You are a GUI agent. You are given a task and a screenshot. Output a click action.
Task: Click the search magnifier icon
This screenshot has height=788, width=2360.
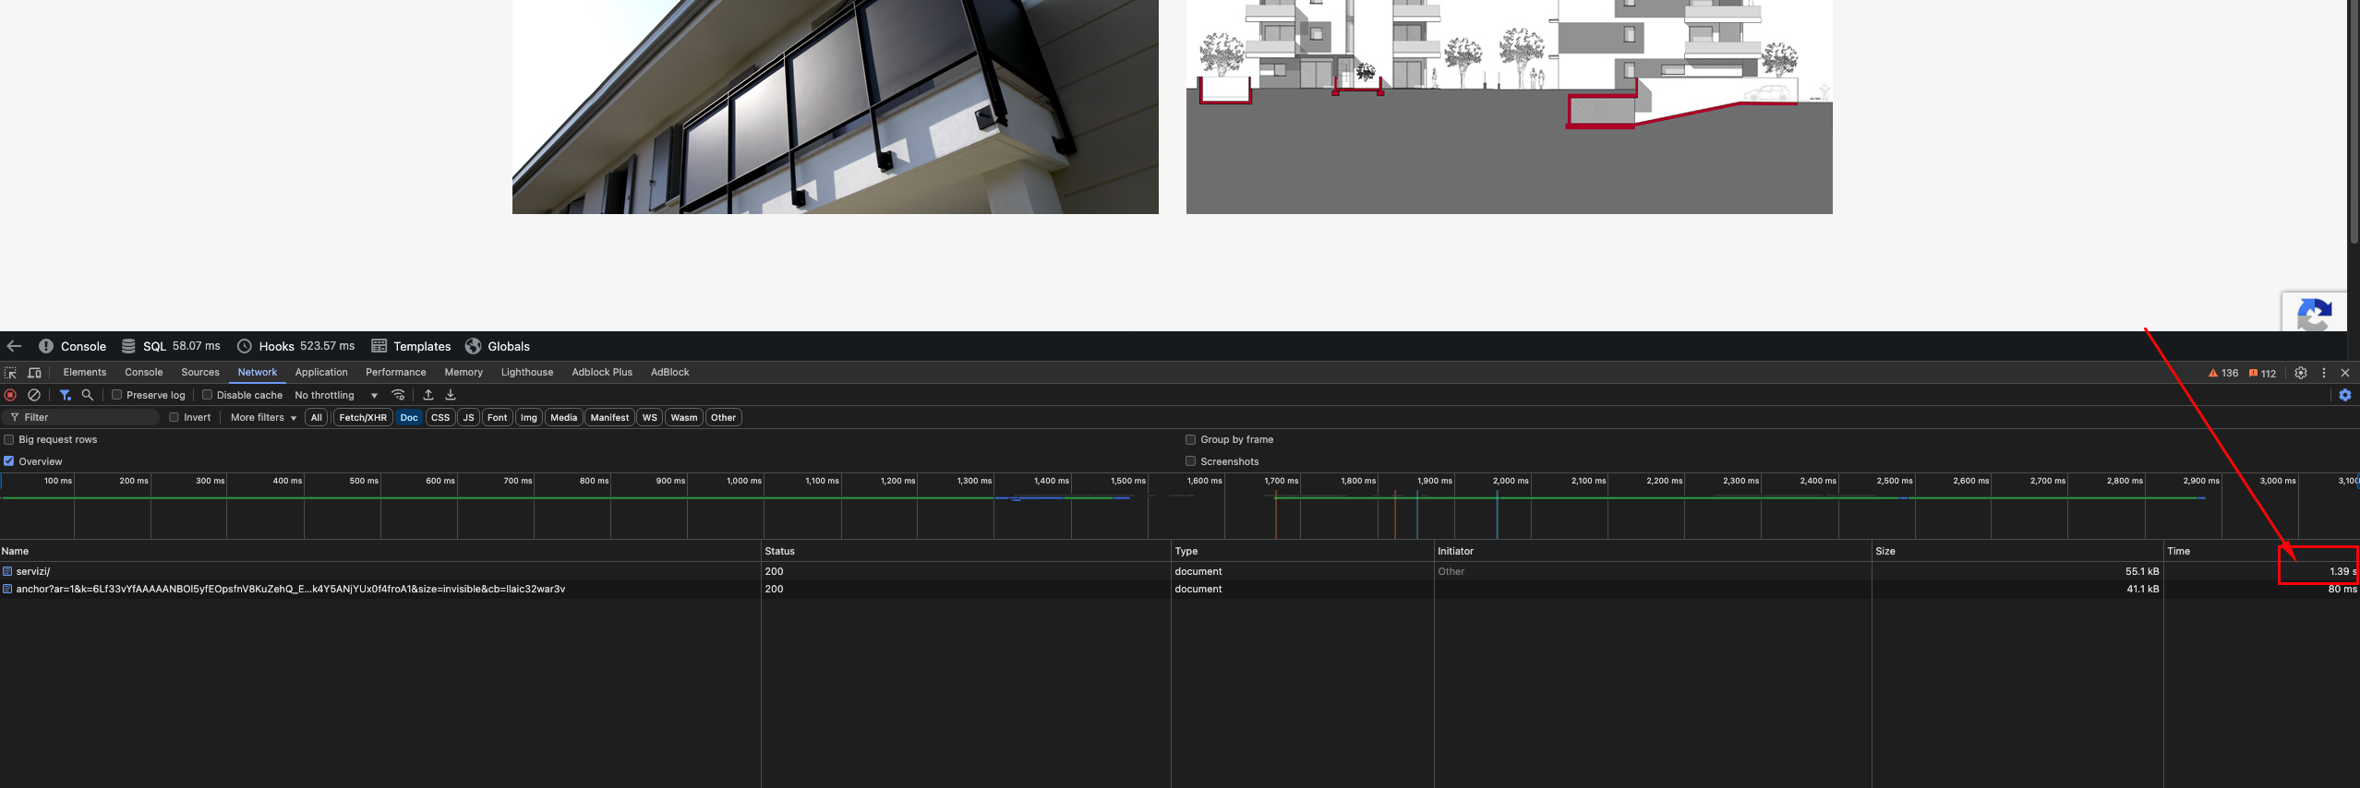coord(88,395)
